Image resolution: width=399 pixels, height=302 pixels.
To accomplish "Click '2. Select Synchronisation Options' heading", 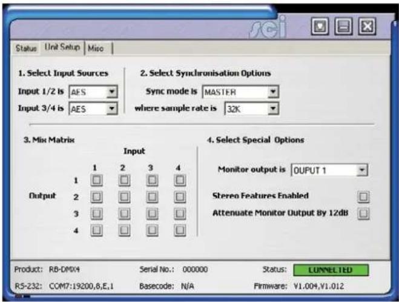I will coord(205,73).
